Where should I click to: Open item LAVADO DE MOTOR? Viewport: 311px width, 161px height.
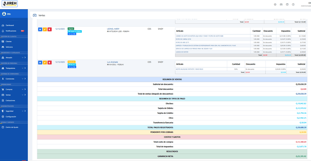182,52
